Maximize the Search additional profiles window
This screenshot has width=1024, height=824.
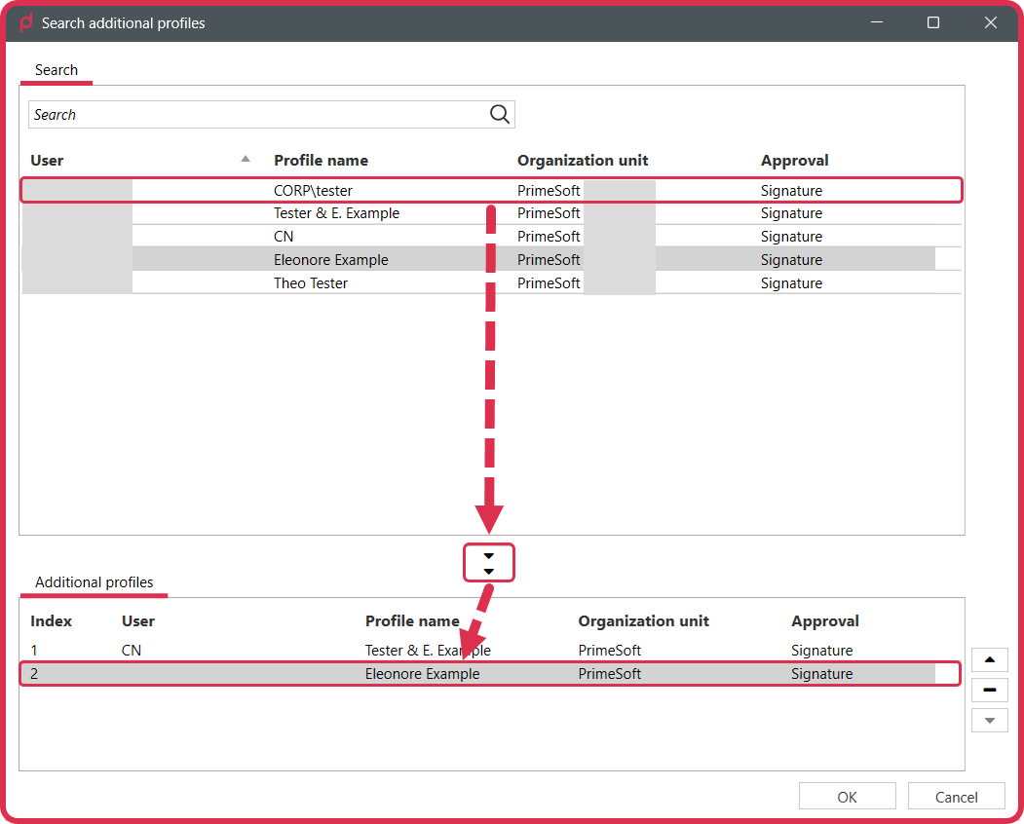933,22
